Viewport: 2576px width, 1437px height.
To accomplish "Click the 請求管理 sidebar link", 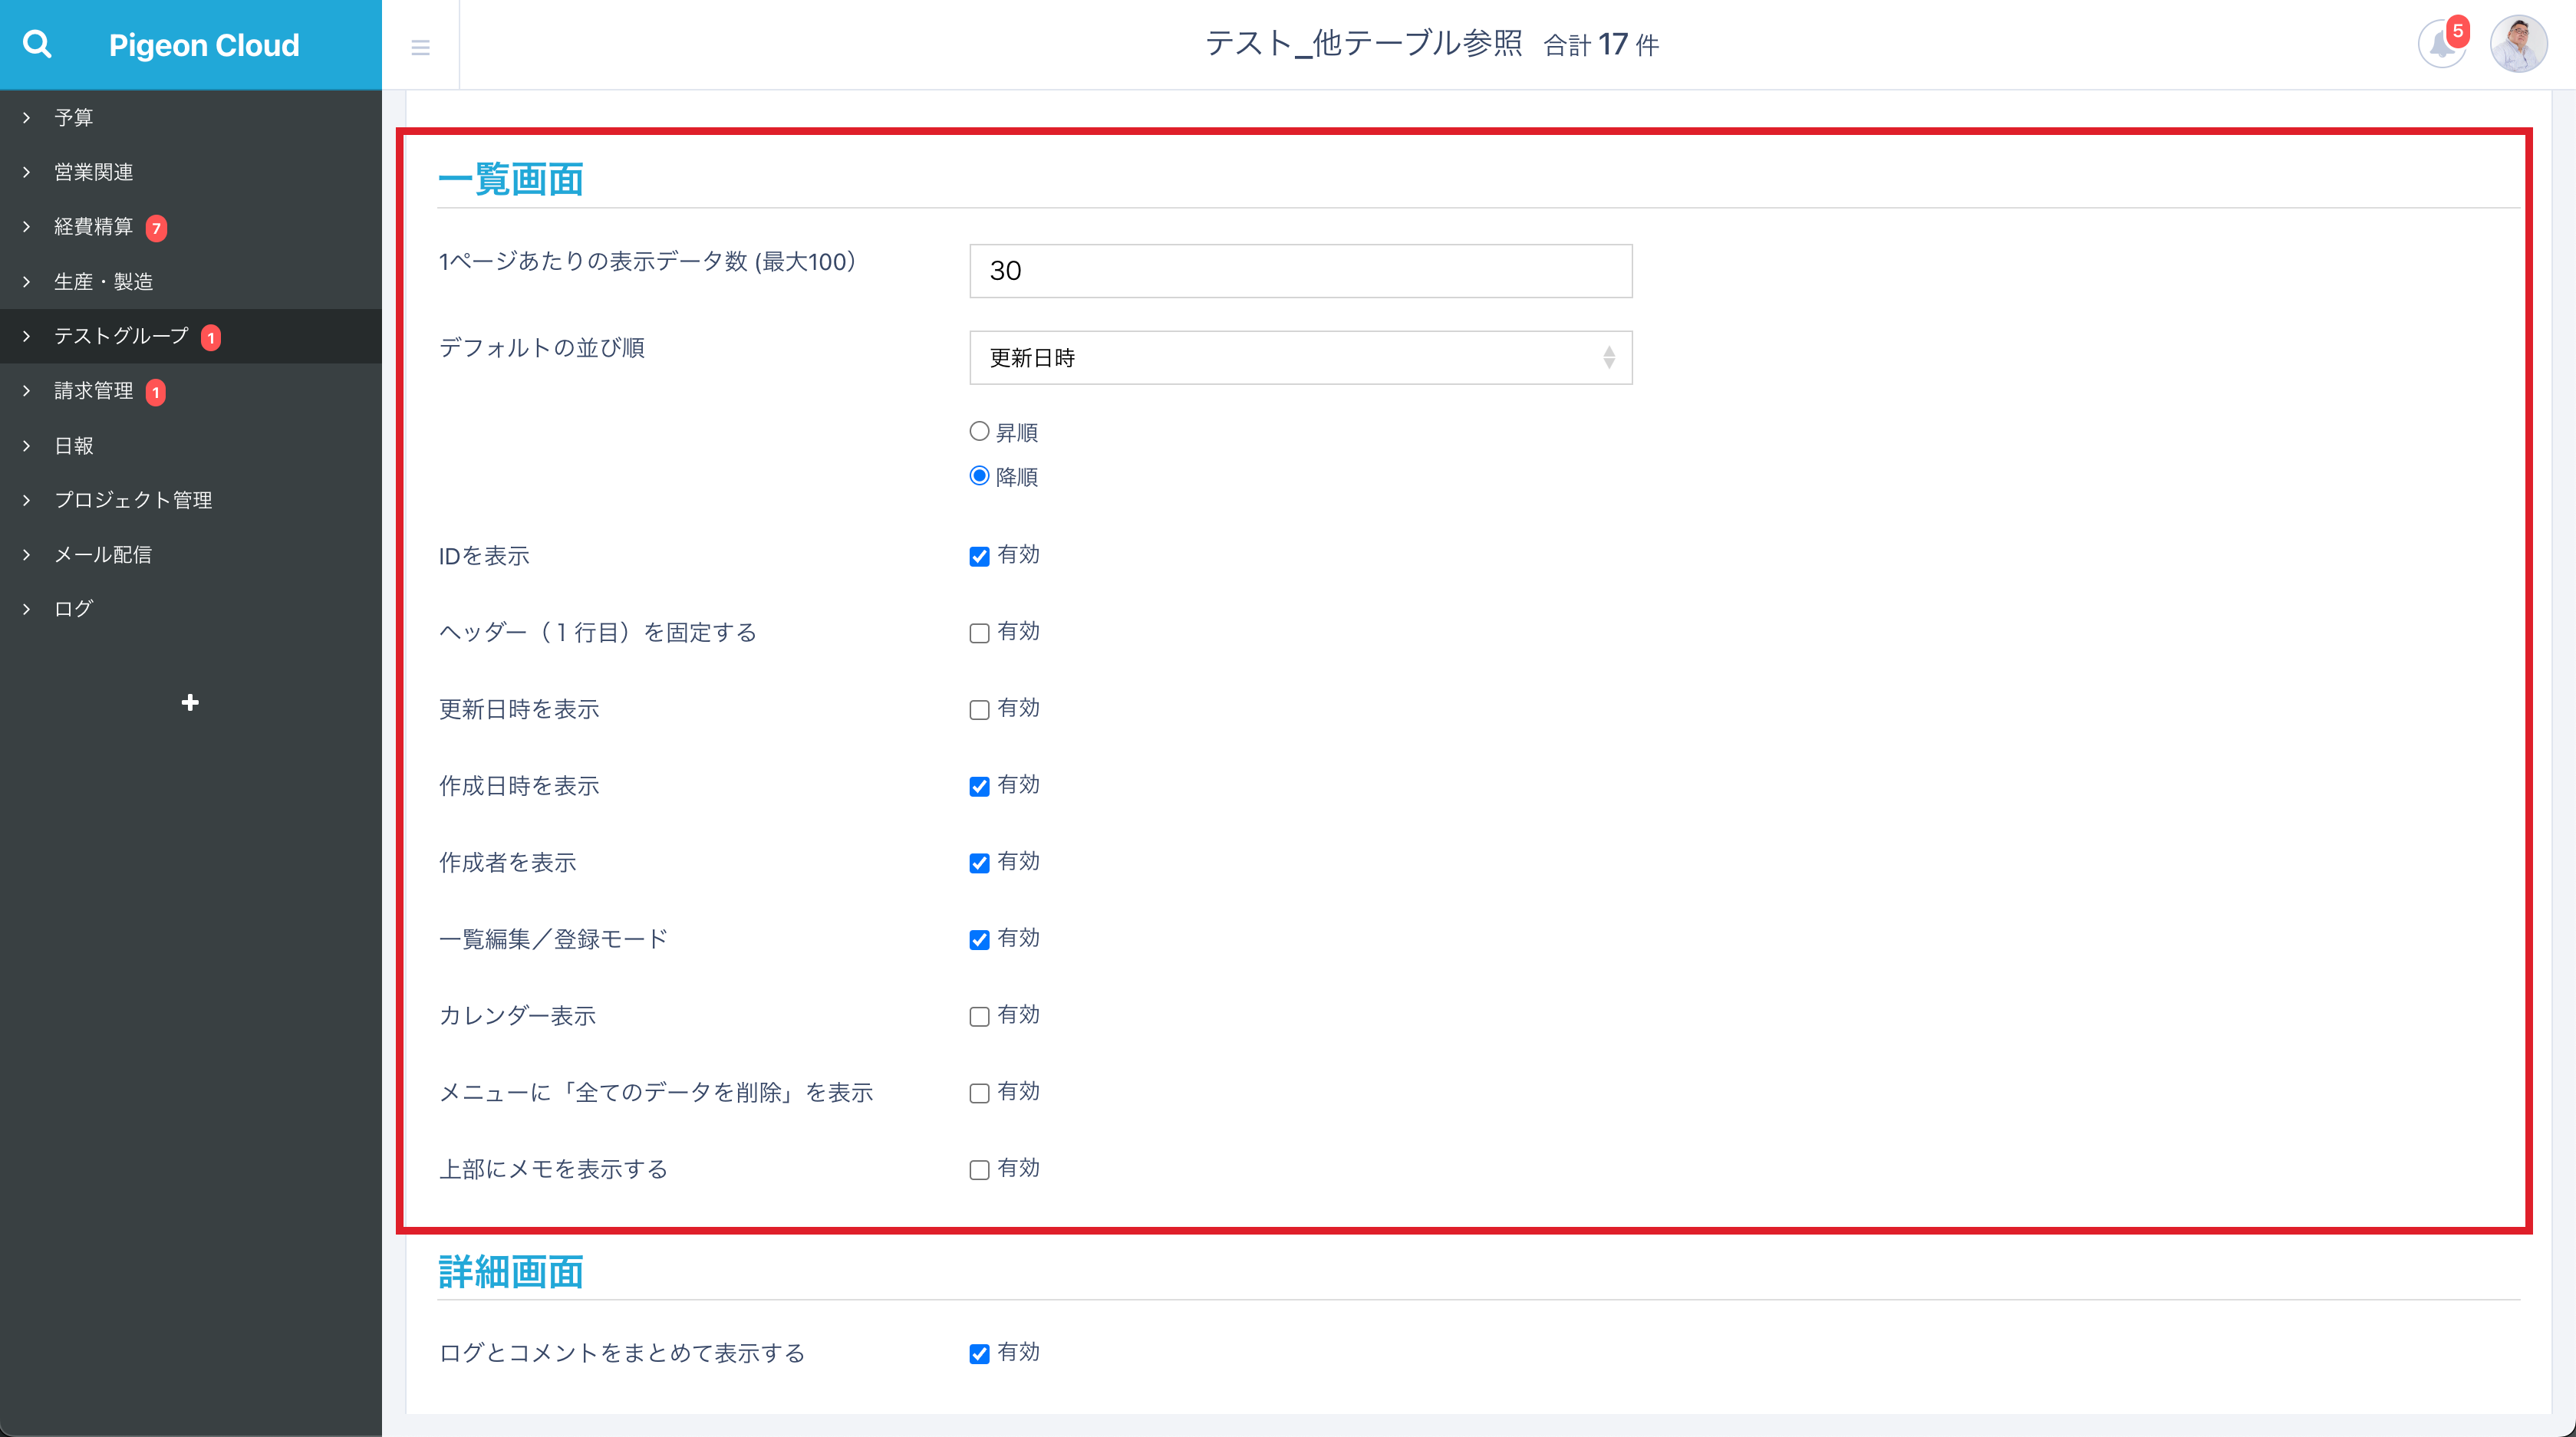I will click(93, 391).
